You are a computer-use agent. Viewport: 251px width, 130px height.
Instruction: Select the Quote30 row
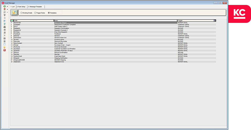coord(113,51)
